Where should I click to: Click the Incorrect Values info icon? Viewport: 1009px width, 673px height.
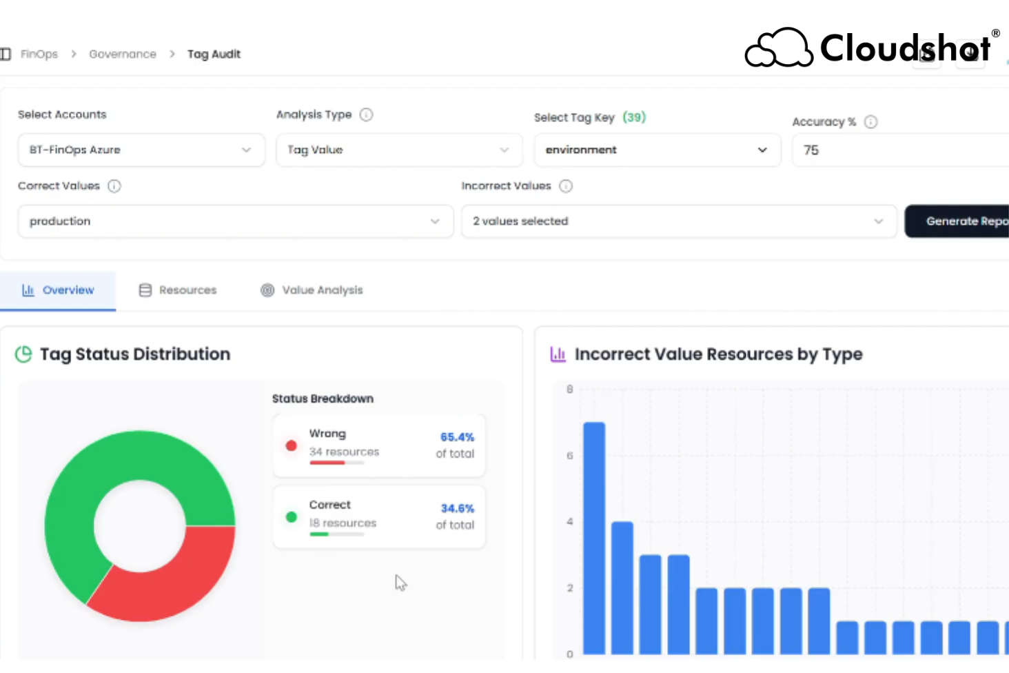point(566,186)
